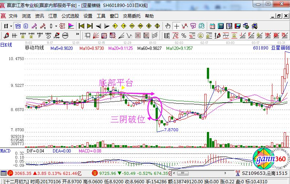The image size is (290, 184).
Task: Select the hand pan tool
Action: tap(168, 26)
